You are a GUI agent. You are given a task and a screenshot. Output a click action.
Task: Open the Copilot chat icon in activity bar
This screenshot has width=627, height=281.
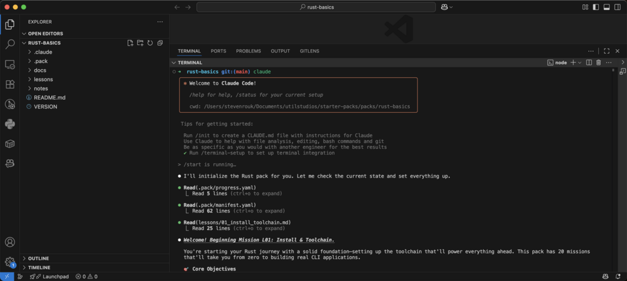(9, 163)
